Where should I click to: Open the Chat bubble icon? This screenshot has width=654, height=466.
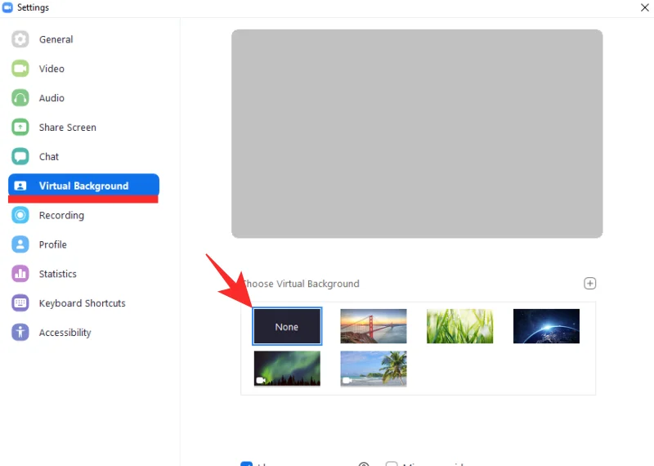coord(20,157)
